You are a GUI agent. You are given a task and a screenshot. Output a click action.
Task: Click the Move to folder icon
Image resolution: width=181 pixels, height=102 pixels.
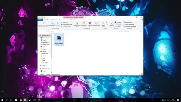[77, 23]
